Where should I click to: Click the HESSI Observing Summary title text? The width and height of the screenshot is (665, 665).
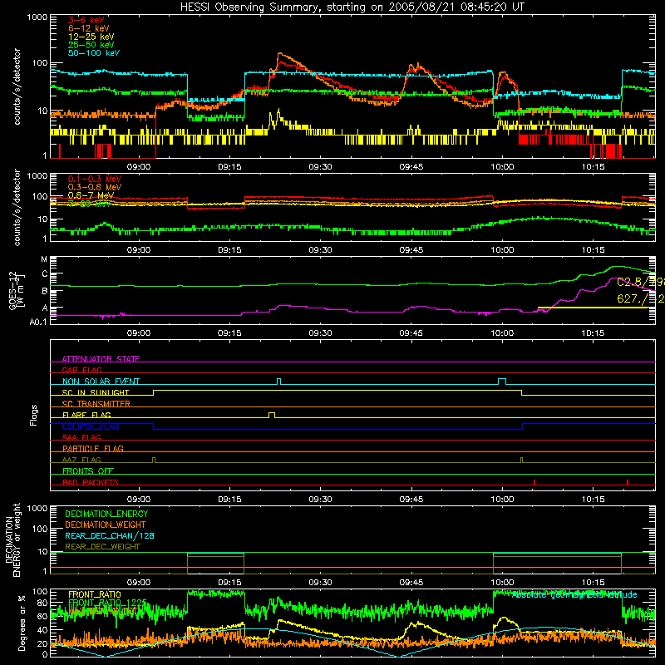pyautogui.click(x=352, y=7)
